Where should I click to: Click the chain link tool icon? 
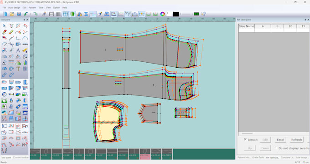(x=4, y=75)
